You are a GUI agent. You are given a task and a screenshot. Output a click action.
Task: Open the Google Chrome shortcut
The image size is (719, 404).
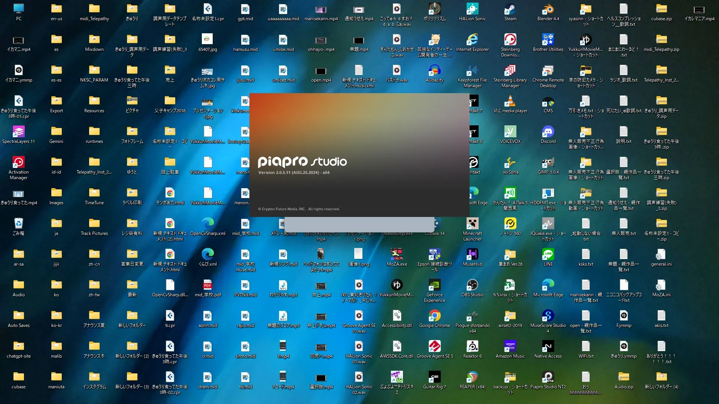434,316
